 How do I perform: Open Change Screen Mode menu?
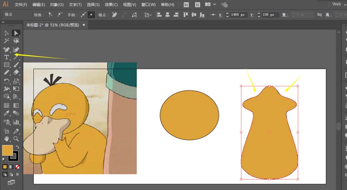pos(11,182)
